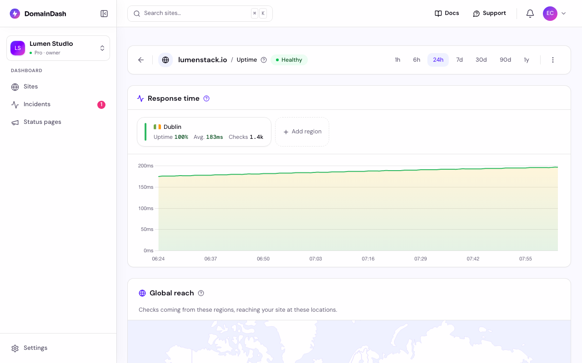This screenshot has width=582, height=363.
Task: Click the site globe icon beside lumenstack.io
Action: point(166,60)
